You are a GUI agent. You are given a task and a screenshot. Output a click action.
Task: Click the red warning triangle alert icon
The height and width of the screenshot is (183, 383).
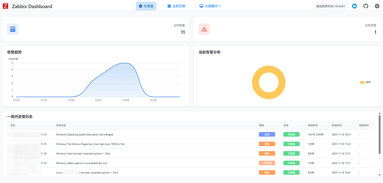tap(204, 29)
